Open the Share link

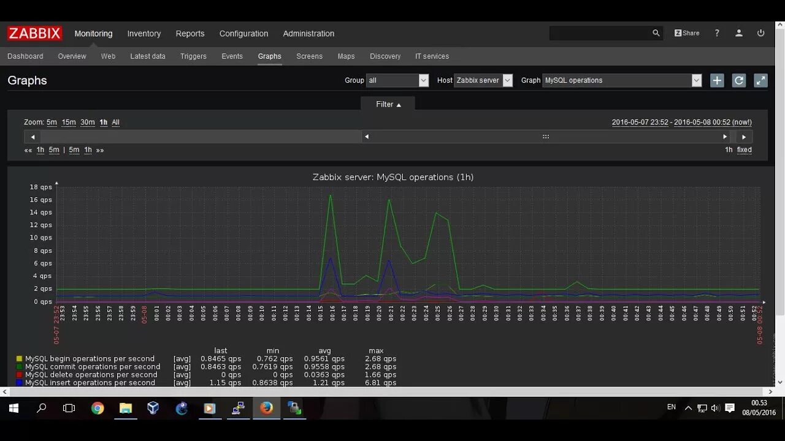pyautogui.click(x=687, y=33)
